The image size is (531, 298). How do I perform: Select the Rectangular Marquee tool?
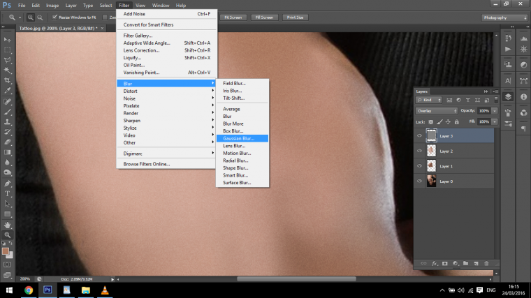point(7,50)
